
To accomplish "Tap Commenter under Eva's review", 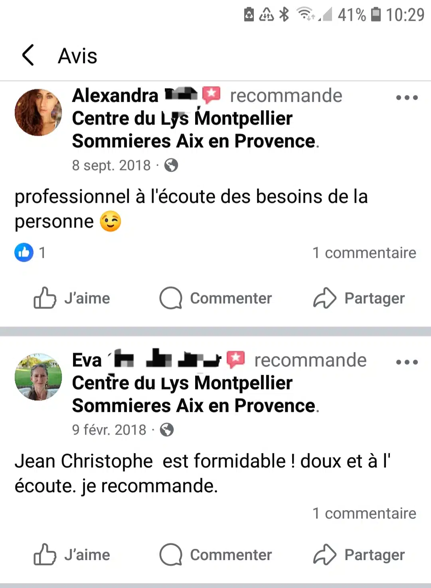I will point(216,555).
